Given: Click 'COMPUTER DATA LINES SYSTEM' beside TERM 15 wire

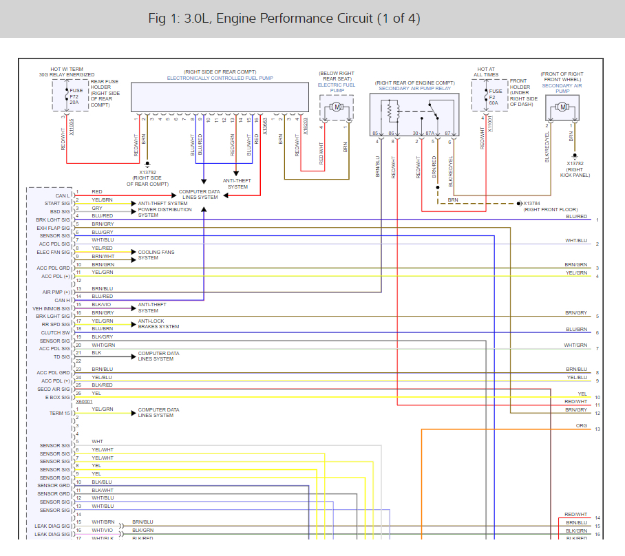Looking at the screenshot, I should 158,412.
